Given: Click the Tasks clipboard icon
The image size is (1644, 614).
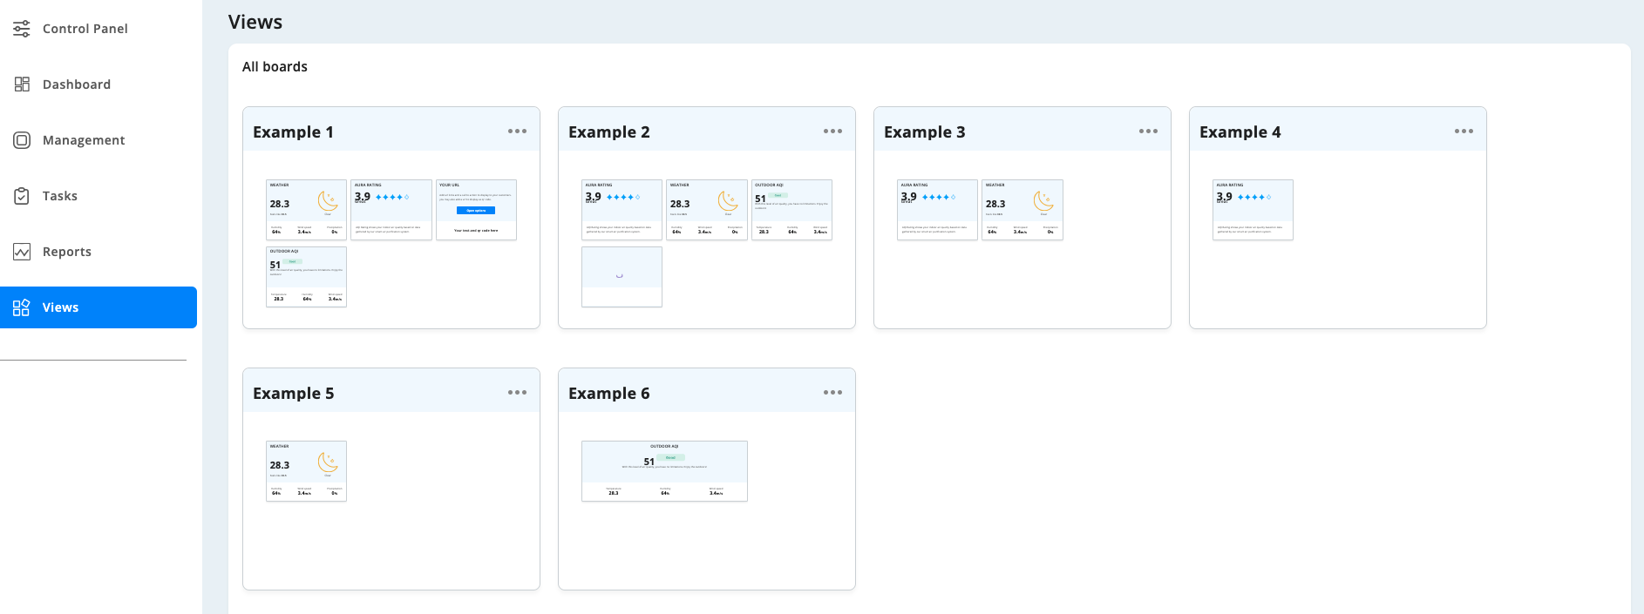Looking at the screenshot, I should click(22, 196).
